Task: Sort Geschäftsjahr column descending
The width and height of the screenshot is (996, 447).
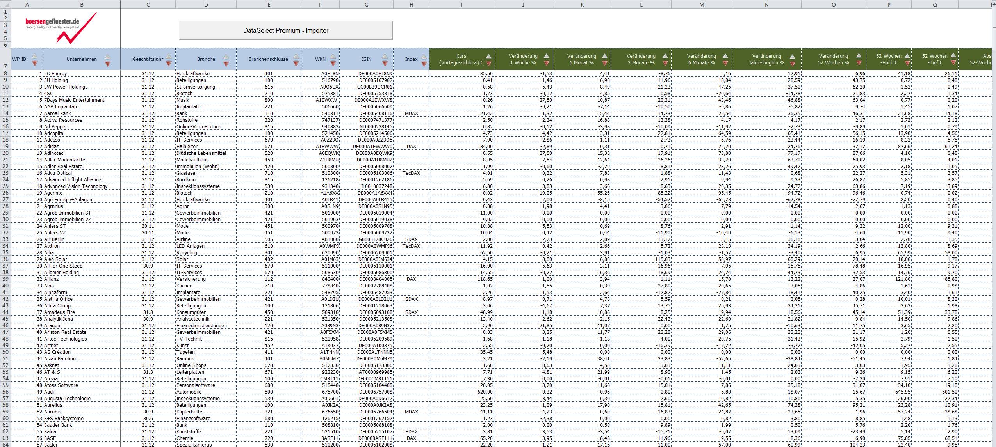Action: (x=169, y=63)
